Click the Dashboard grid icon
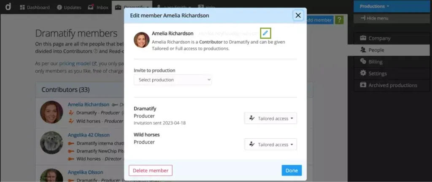Image resolution: width=432 pixels, height=182 pixels. tap(23, 8)
